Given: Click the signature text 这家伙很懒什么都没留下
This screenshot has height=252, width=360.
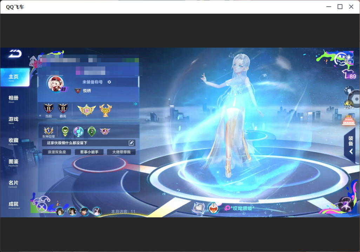Looking at the screenshot, I should tap(67, 143).
